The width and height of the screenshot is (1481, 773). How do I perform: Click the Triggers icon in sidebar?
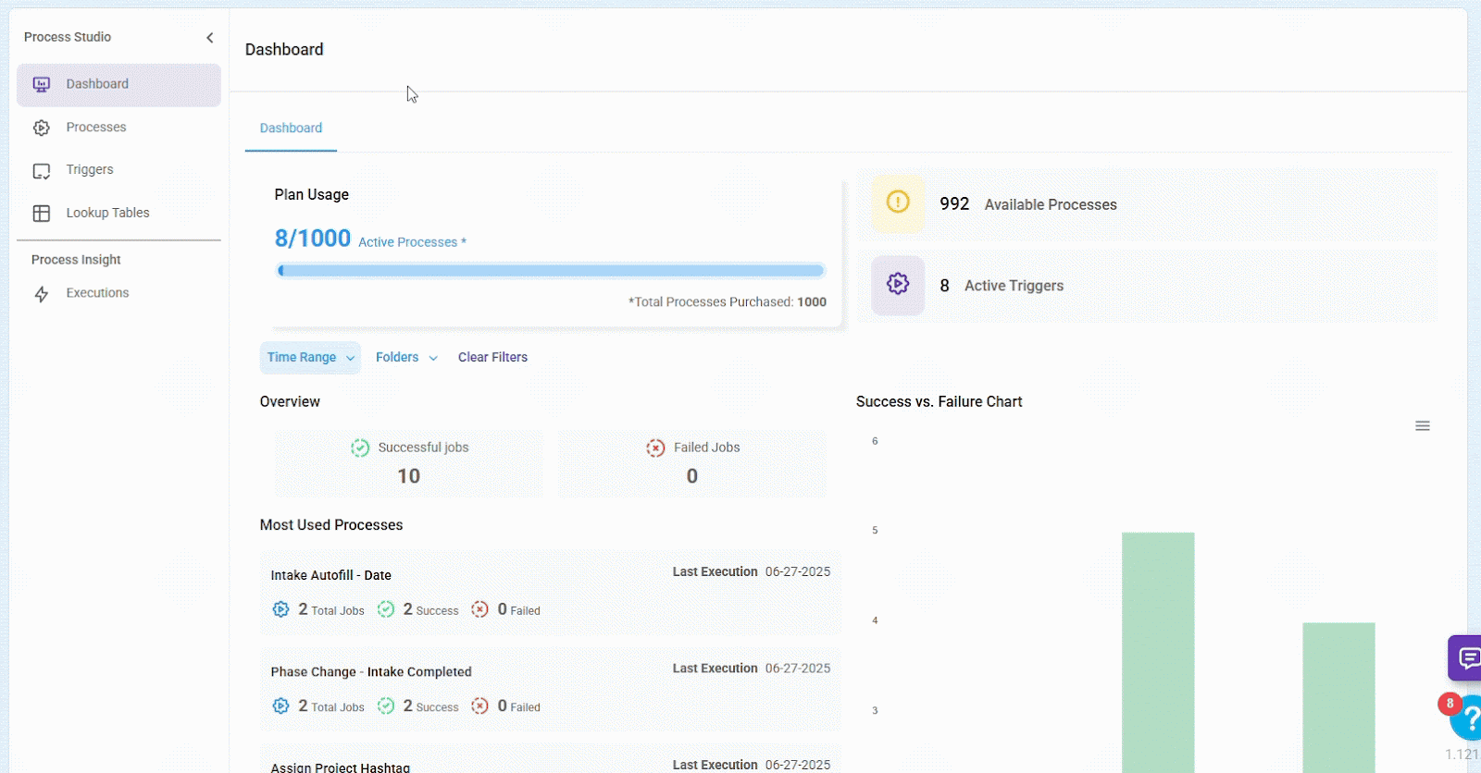42,171
